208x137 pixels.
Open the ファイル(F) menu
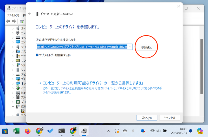[x=13, y=15]
